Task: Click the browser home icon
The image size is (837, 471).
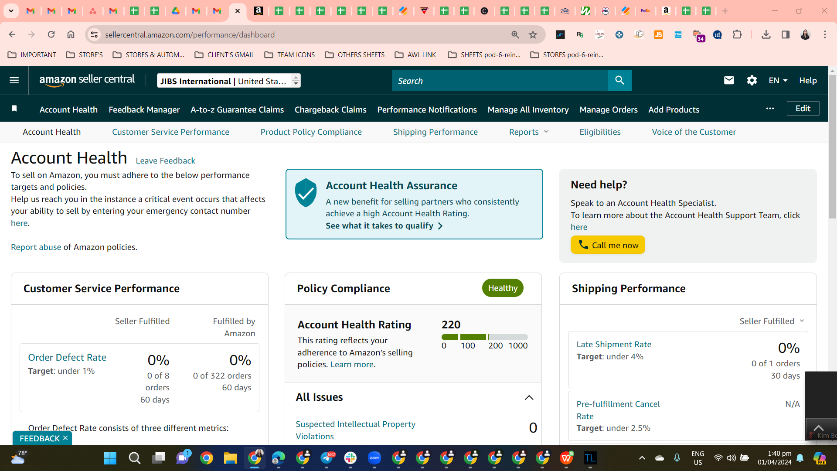Action: click(x=71, y=34)
